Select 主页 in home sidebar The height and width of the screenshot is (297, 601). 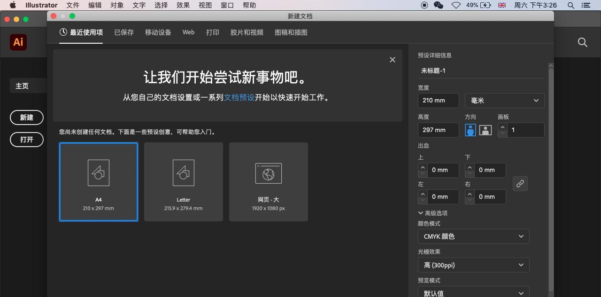click(28, 86)
